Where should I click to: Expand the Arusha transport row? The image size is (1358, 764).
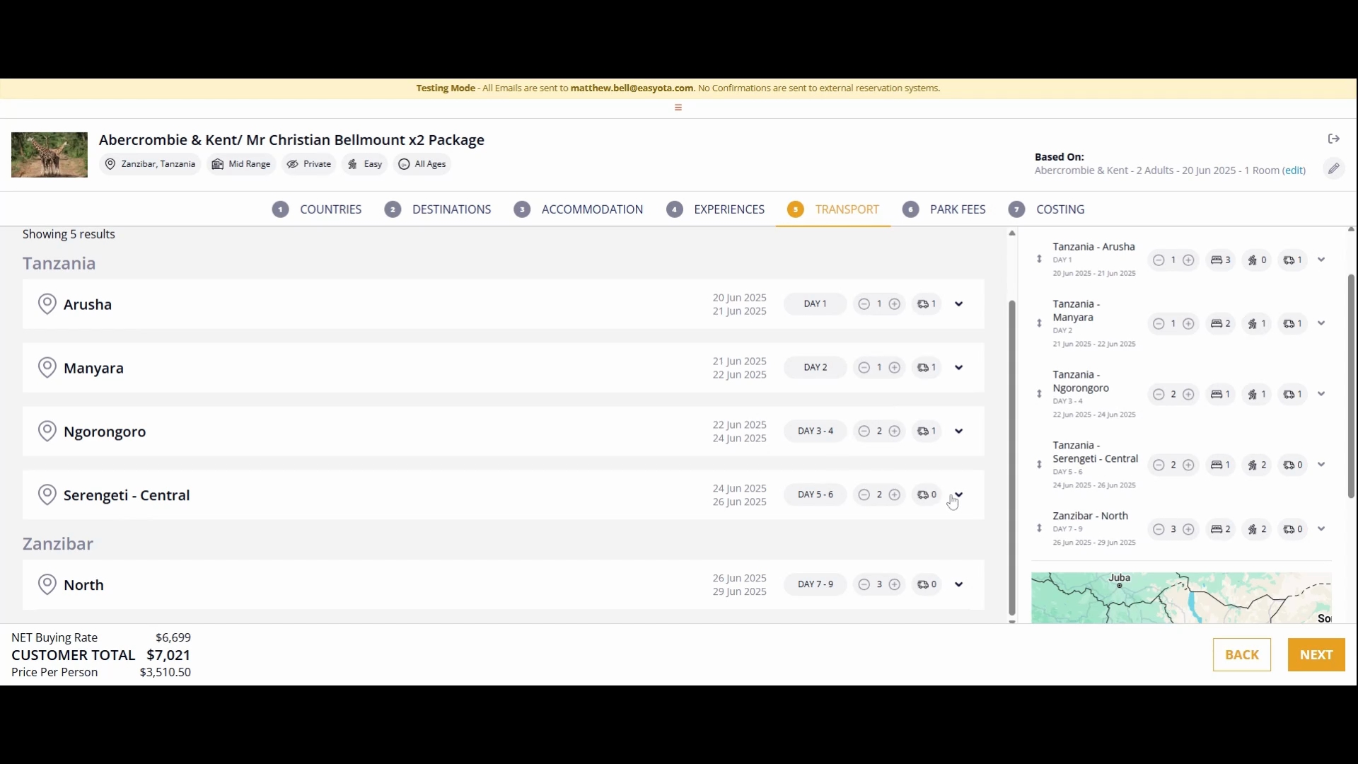click(x=959, y=304)
